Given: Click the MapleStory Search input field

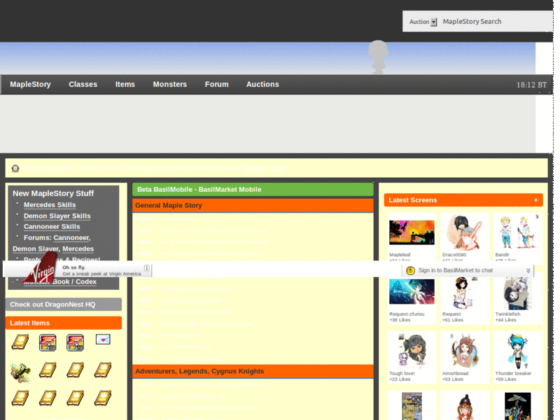Looking at the screenshot, I should point(496,22).
